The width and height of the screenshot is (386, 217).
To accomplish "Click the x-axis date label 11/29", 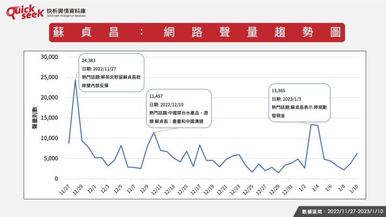I will pos(78,190).
